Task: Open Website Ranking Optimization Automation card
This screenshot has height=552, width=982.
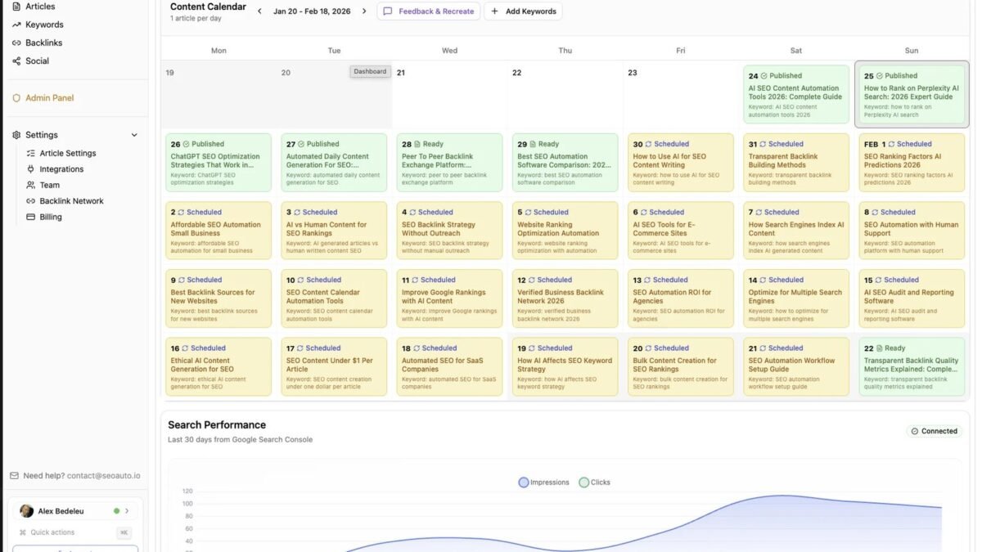Action: (565, 231)
